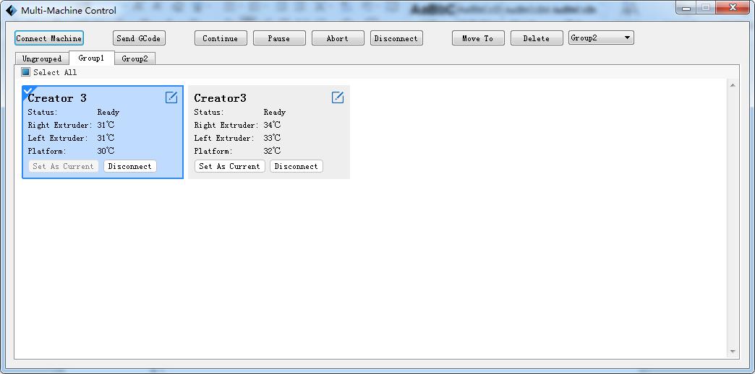The height and width of the screenshot is (374, 755).
Task: Click the greyed Set As Current on Creator 3
Action: coord(63,166)
